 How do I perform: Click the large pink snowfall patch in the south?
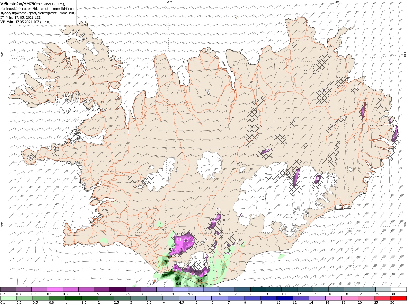click(182, 243)
